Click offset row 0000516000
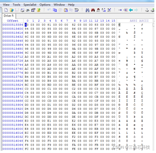Screen dimensions: 156x153 coord(13,129)
